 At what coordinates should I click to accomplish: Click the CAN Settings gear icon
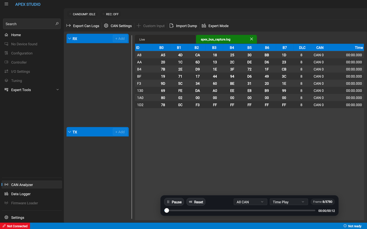click(106, 25)
